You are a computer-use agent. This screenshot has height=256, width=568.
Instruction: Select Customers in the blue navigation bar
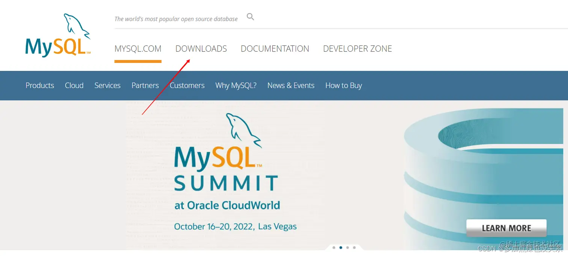coord(187,85)
